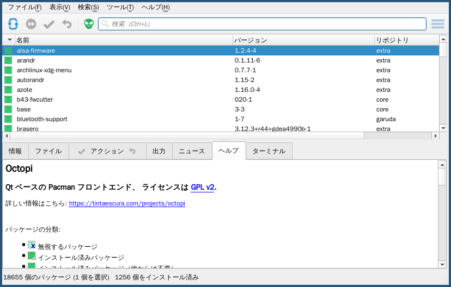Image resolution: width=451 pixels, height=287 pixels.
Task: Click the apply changes checkmark icon
Action: pos(49,24)
